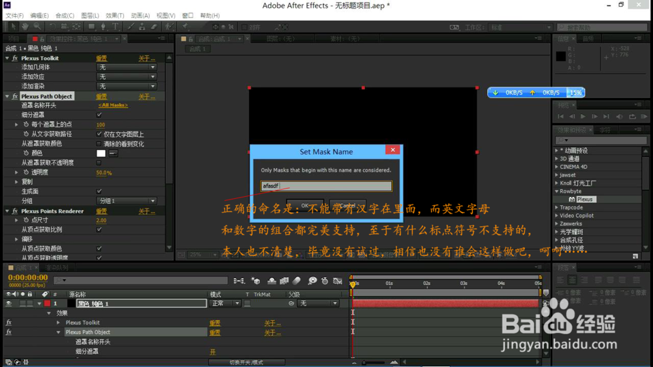Toggle stopwatch for 点尺寸 property

point(26,220)
